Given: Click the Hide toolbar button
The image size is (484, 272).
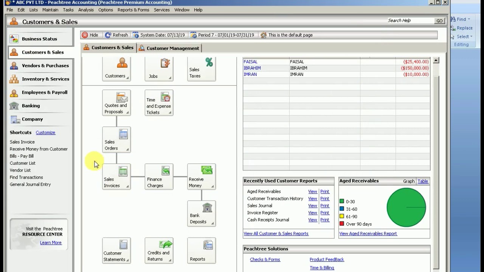Looking at the screenshot, I should 90,35.
